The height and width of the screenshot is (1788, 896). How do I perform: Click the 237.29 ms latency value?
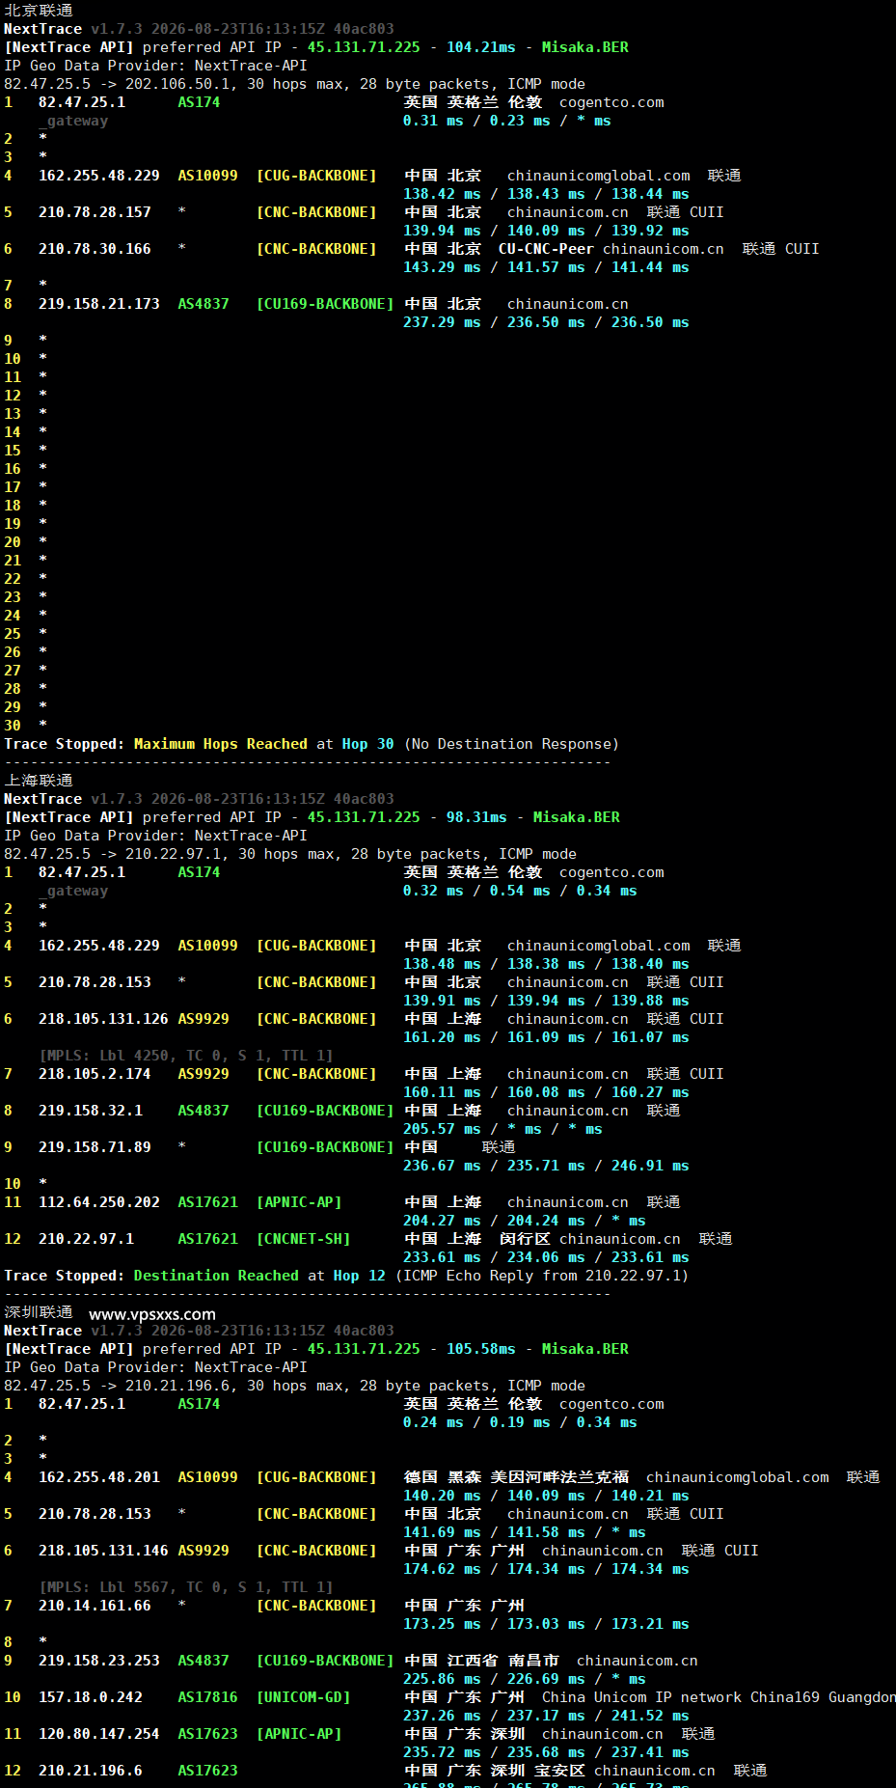442,322
